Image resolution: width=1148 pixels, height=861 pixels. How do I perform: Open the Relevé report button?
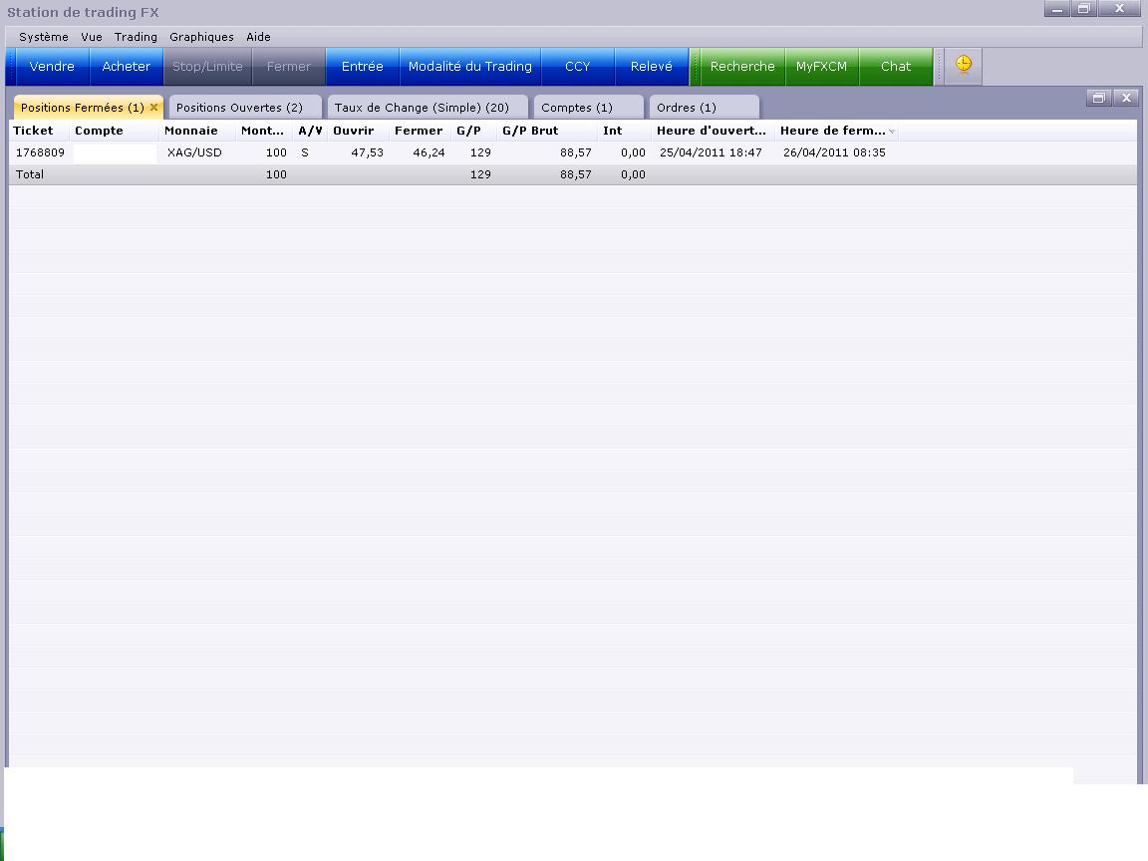[x=651, y=67]
